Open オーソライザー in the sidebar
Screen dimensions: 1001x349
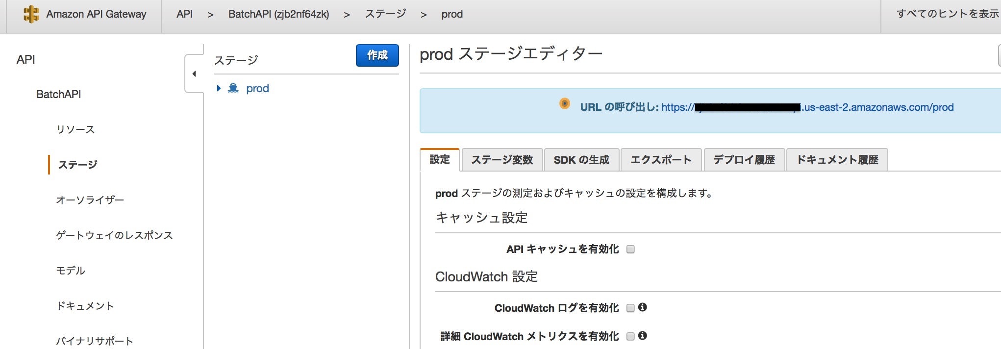click(90, 200)
